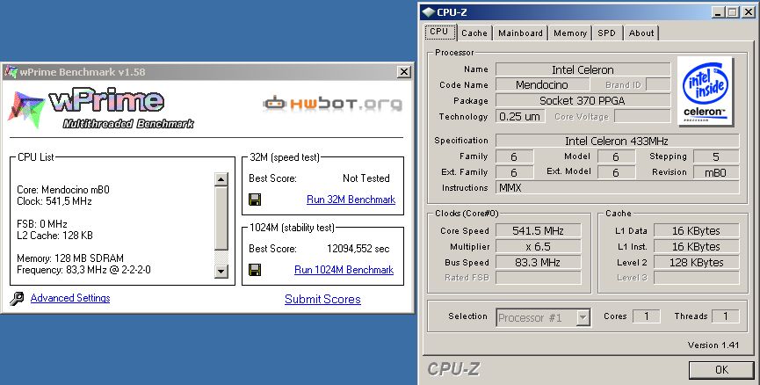760x385 pixels.
Task: Click the Technology field 0.25 um
Action: click(x=519, y=116)
